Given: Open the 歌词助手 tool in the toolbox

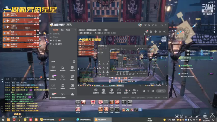Looking at the screenshot, I should (72, 86).
